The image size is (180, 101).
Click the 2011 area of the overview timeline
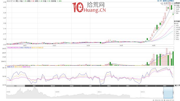[x=100, y=92]
